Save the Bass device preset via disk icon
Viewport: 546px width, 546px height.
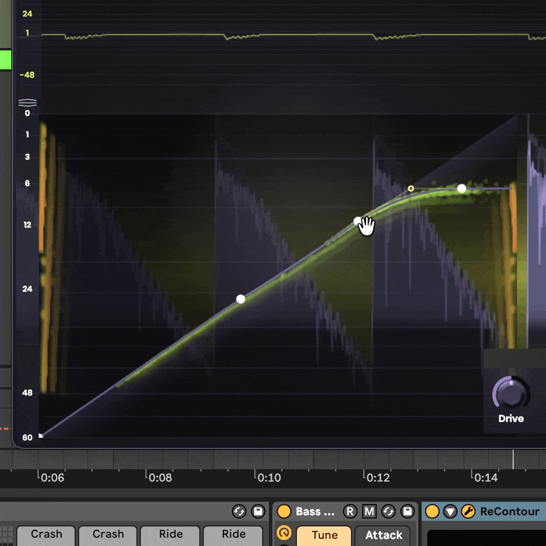407,512
